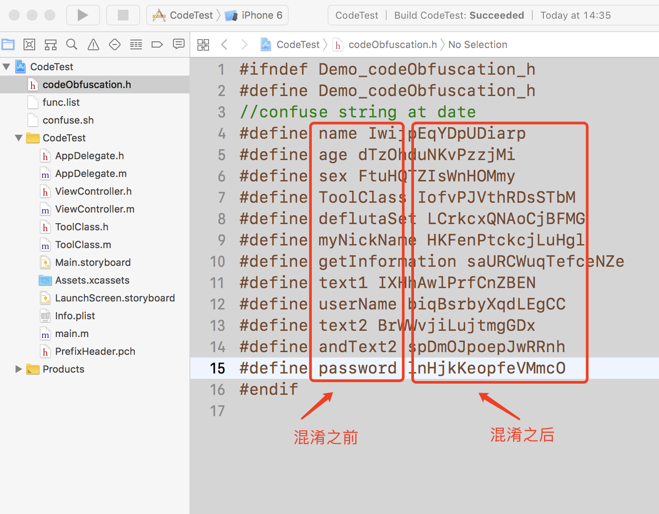Show the Source Control navigator

[29, 44]
